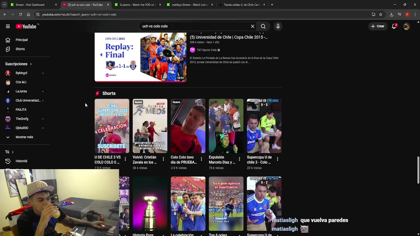
Task: Open the Universidad de Chile Copa Chile 2015 title
Action: coord(229,37)
